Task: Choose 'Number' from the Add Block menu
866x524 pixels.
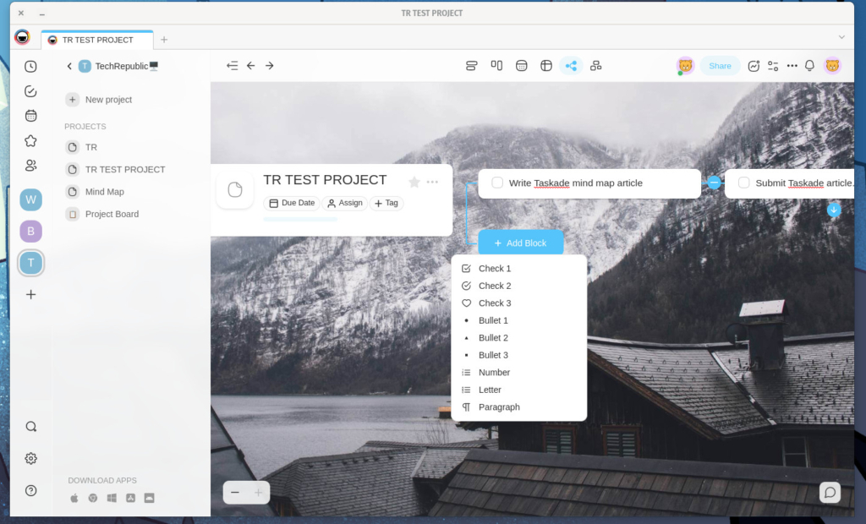Action: [493, 372]
